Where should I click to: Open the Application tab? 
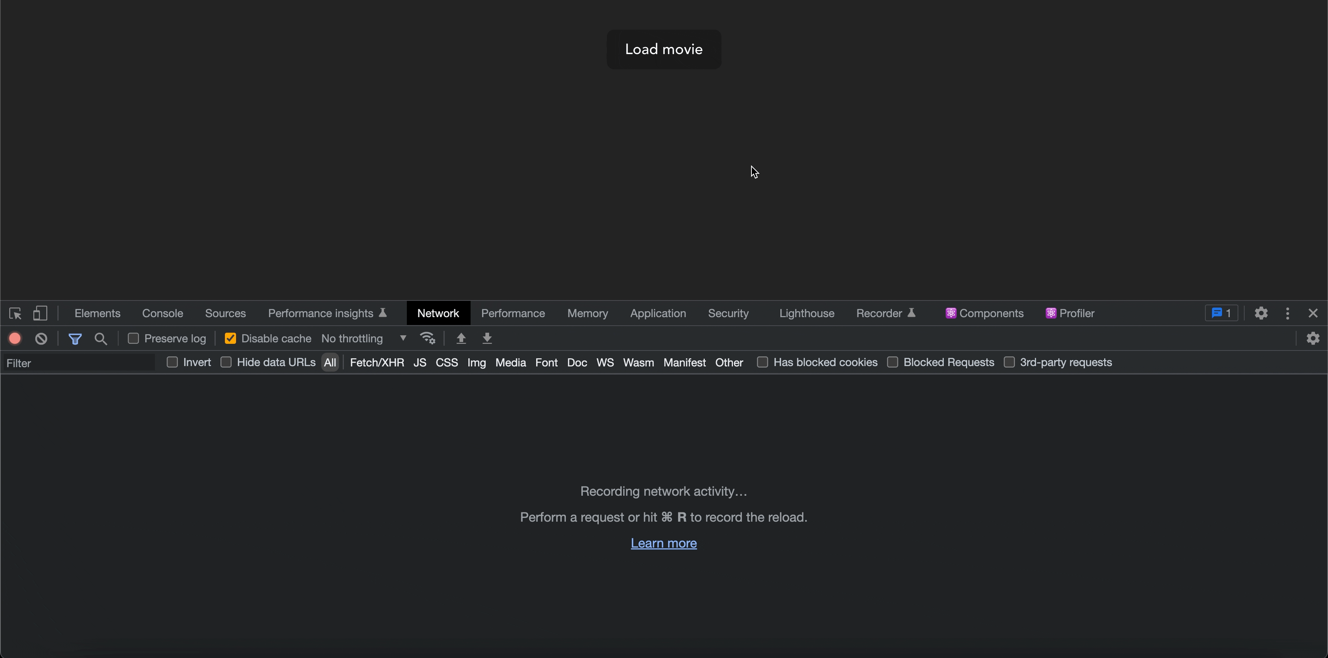pyautogui.click(x=658, y=313)
